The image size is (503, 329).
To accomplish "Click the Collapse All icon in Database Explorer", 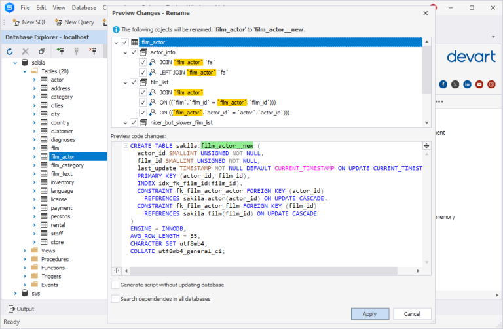I will pyautogui.click(x=42, y=51).
